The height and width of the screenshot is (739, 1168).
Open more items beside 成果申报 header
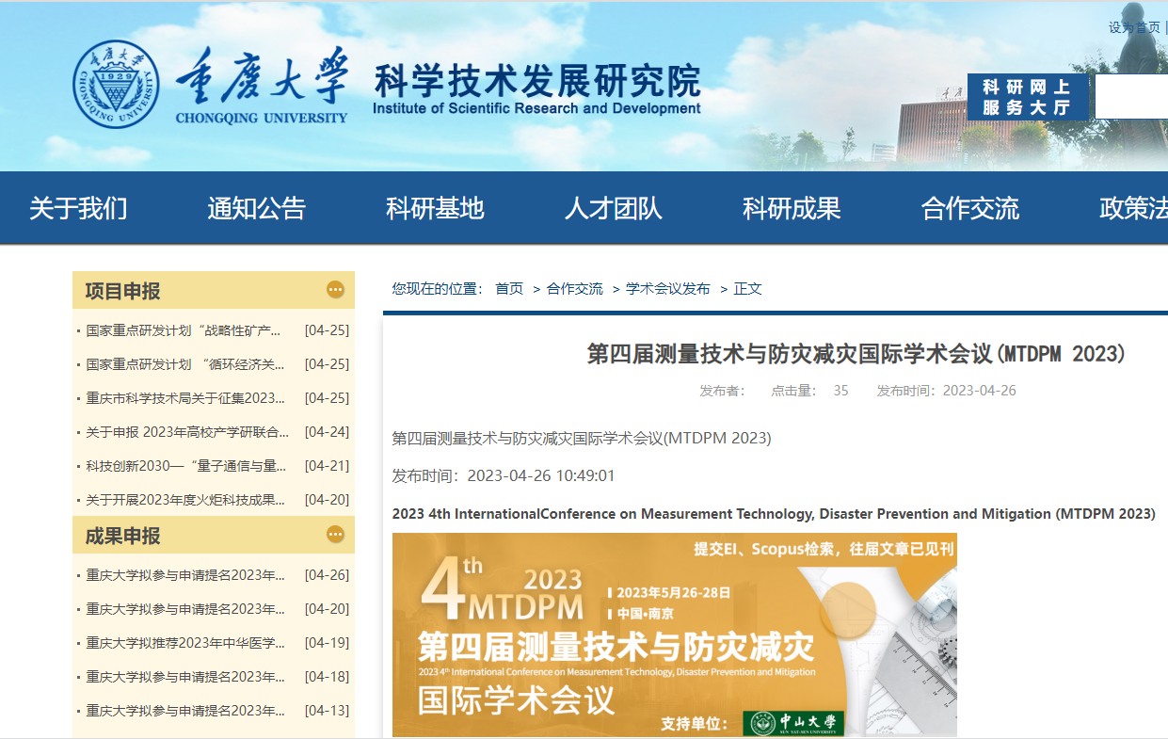[x=335, y=535]
